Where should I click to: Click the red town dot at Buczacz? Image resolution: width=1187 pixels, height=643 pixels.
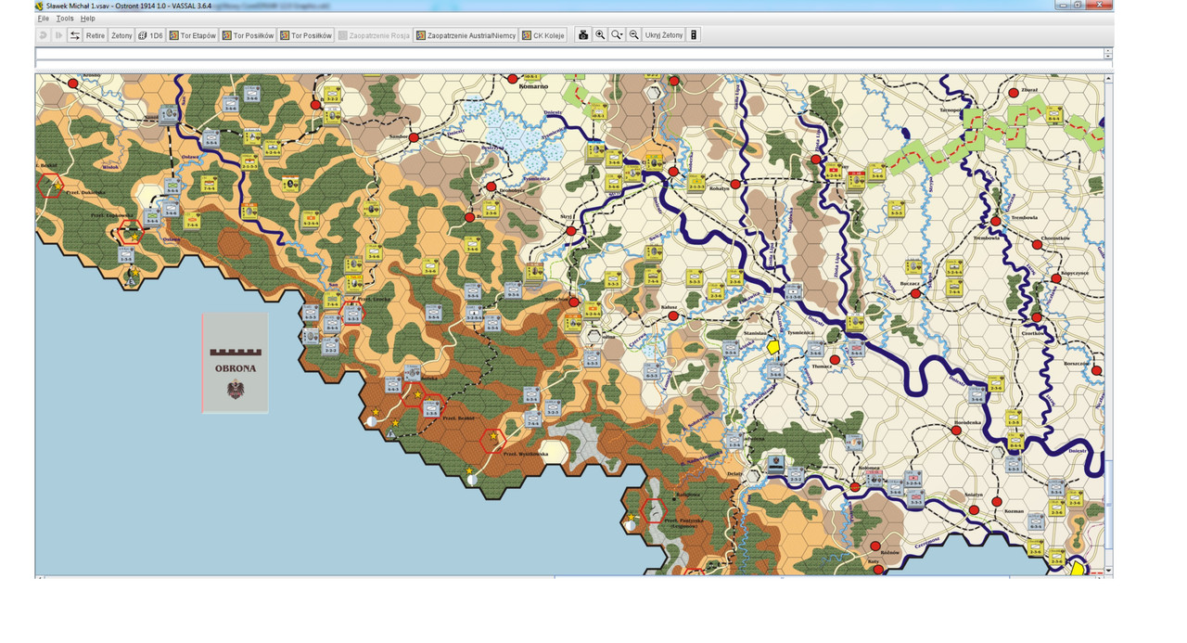pyautogui.click(x=915, y=293)
